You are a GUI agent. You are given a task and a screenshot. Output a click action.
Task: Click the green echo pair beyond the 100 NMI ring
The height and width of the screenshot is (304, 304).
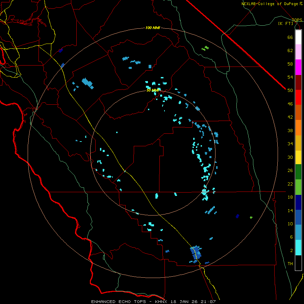[x=205, y=48]
